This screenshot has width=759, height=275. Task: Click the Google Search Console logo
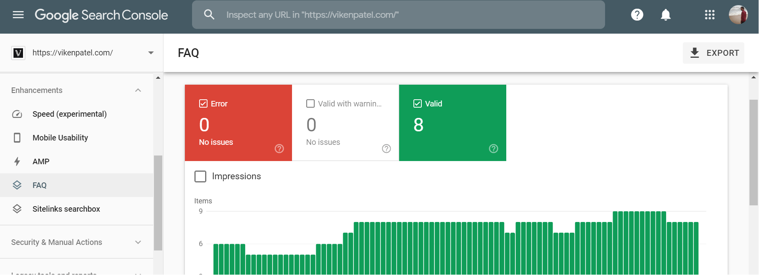tap(101, 15)
